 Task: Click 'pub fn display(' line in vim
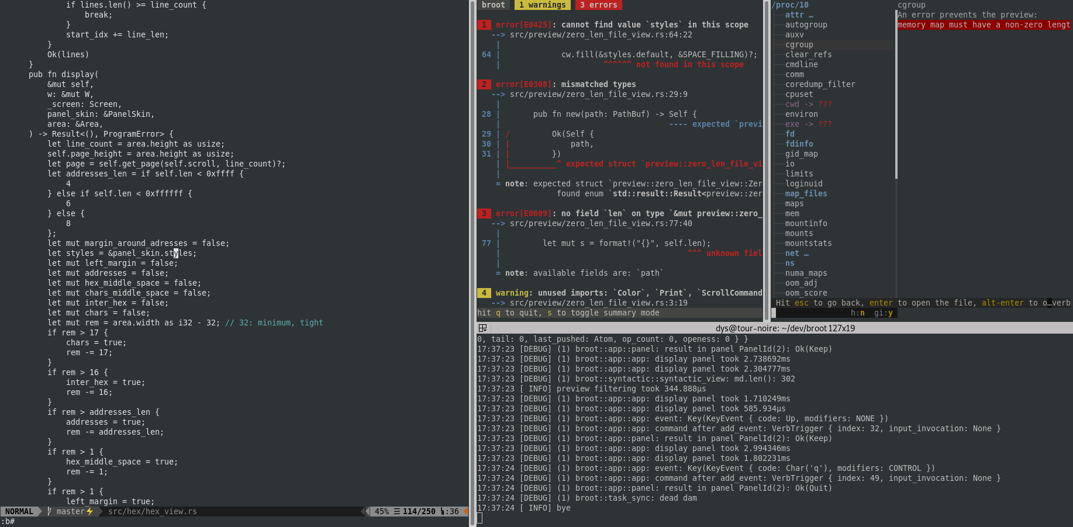(64, 74)
